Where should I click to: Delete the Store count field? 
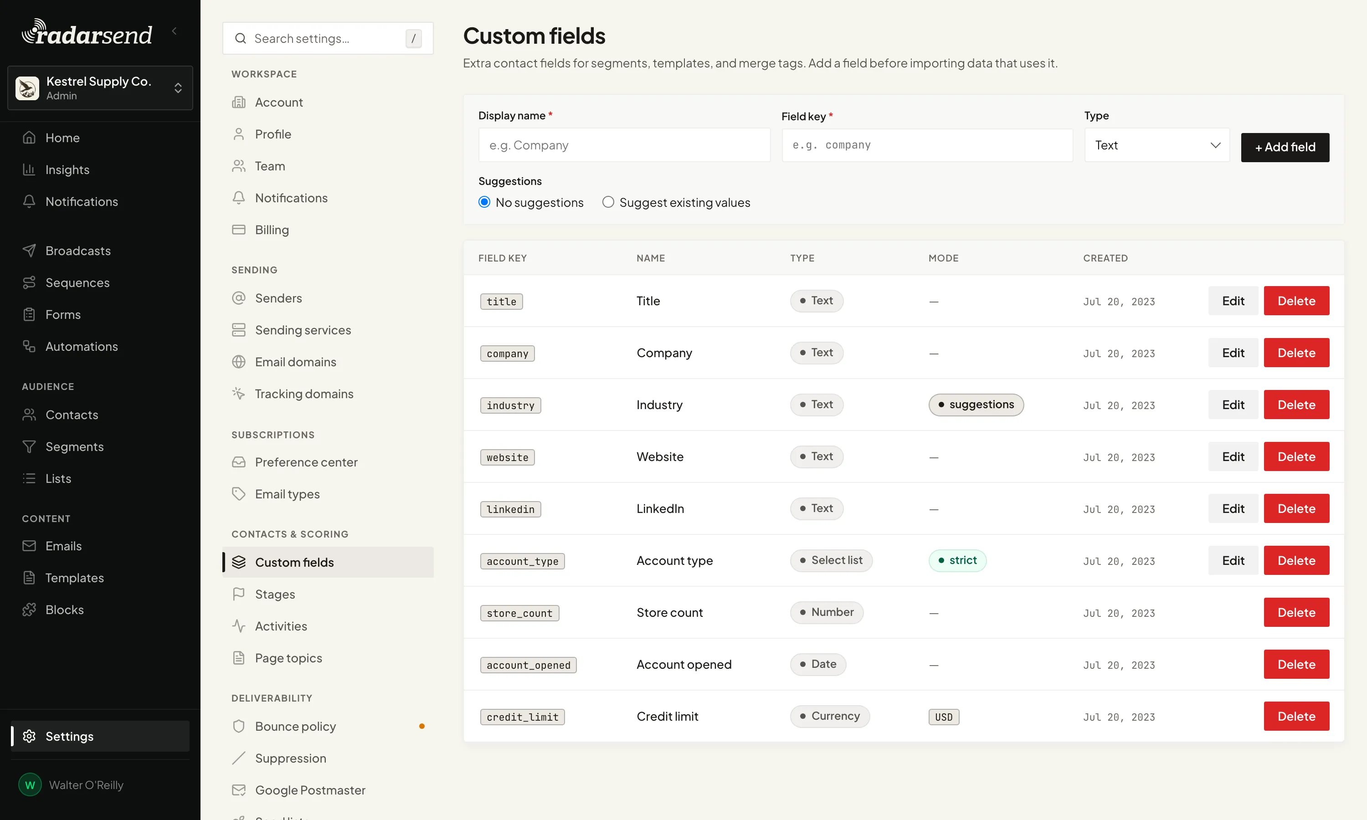pos(1296,612)
